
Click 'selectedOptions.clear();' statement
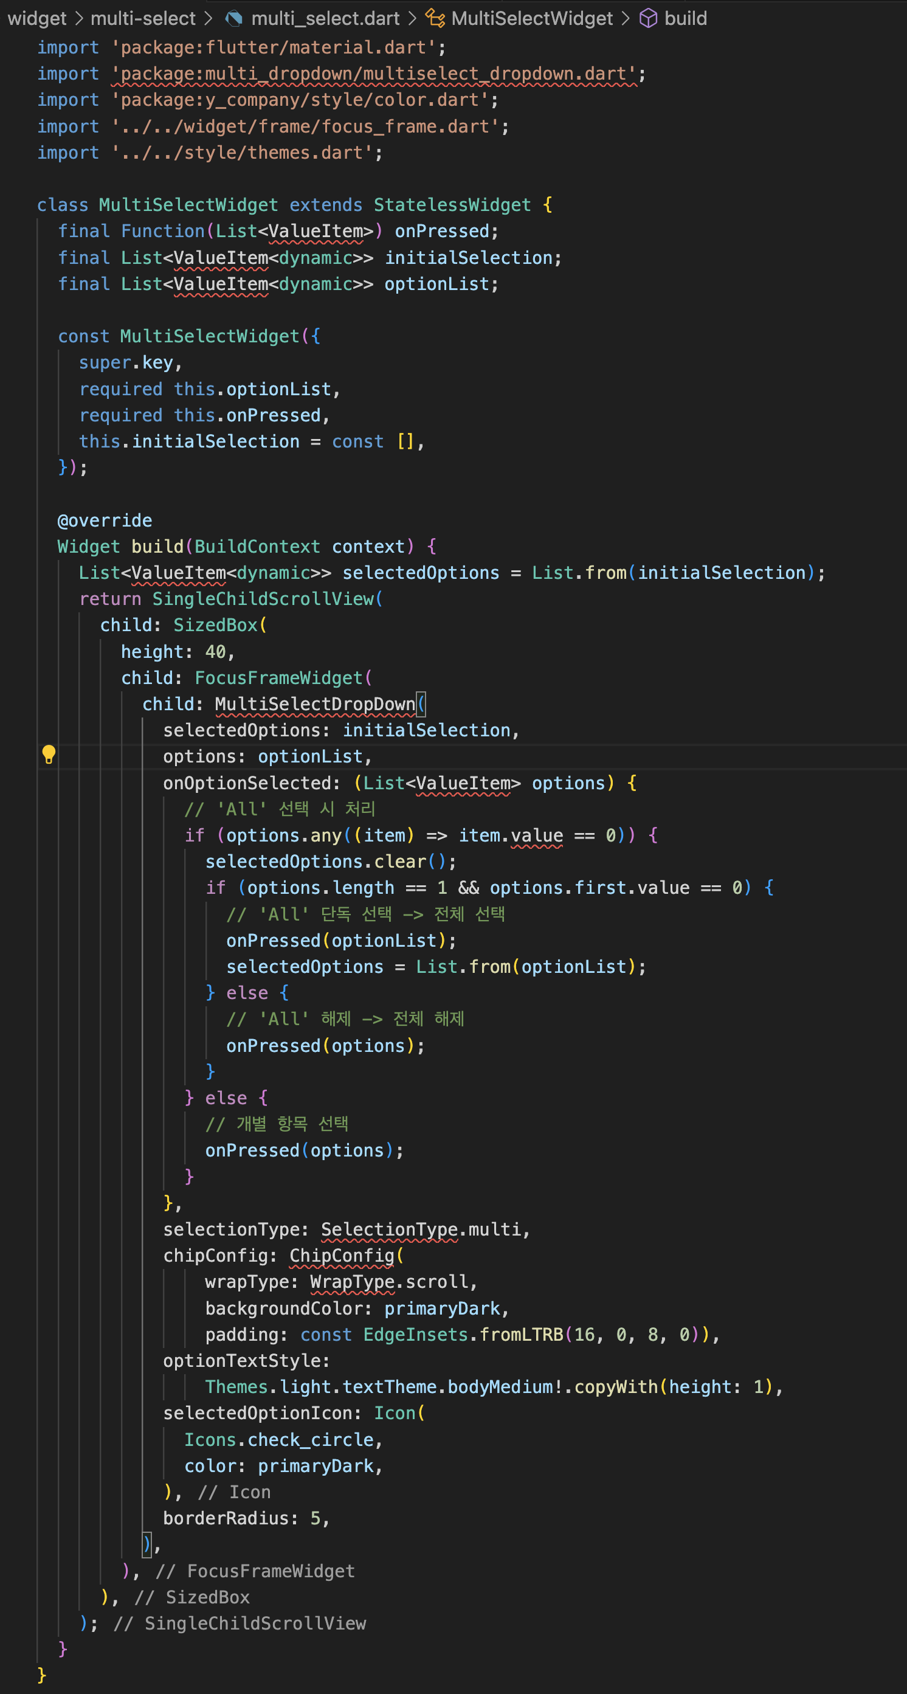pos(331,862)
